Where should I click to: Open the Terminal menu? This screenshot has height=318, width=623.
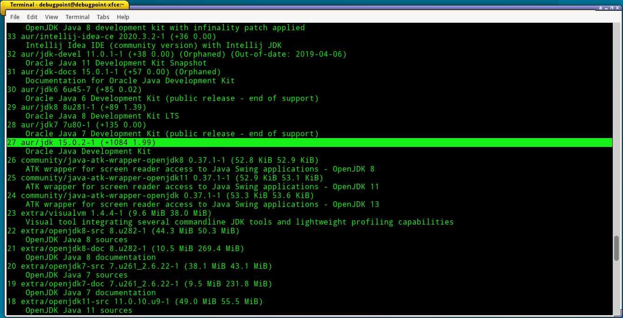click(x=77, y=17)
